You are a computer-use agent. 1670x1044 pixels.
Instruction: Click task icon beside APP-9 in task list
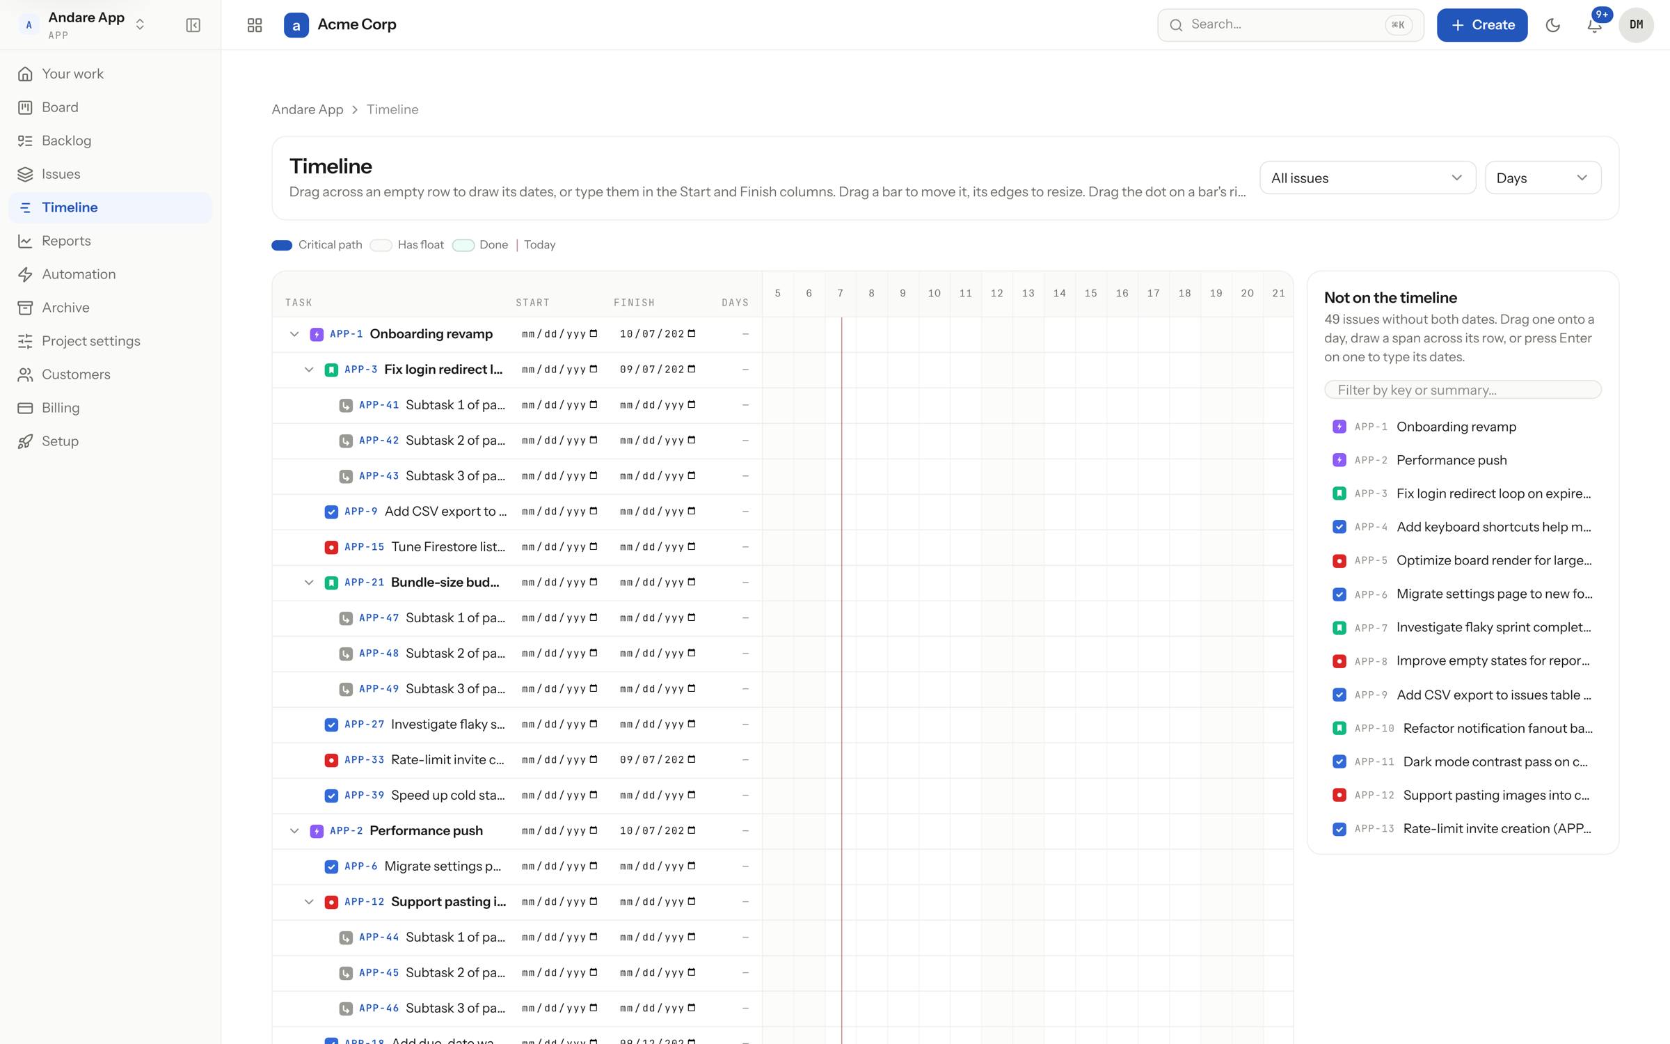tap(331, 512)
